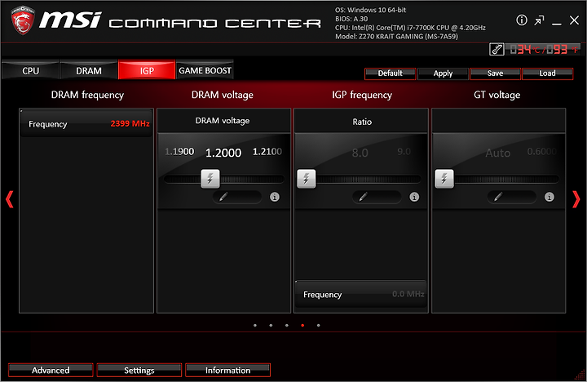This screenshot has width=587, height=382.
Task: Open the DRAM voltage info icon
Action: pyautogui.click(x=275, y=197)
